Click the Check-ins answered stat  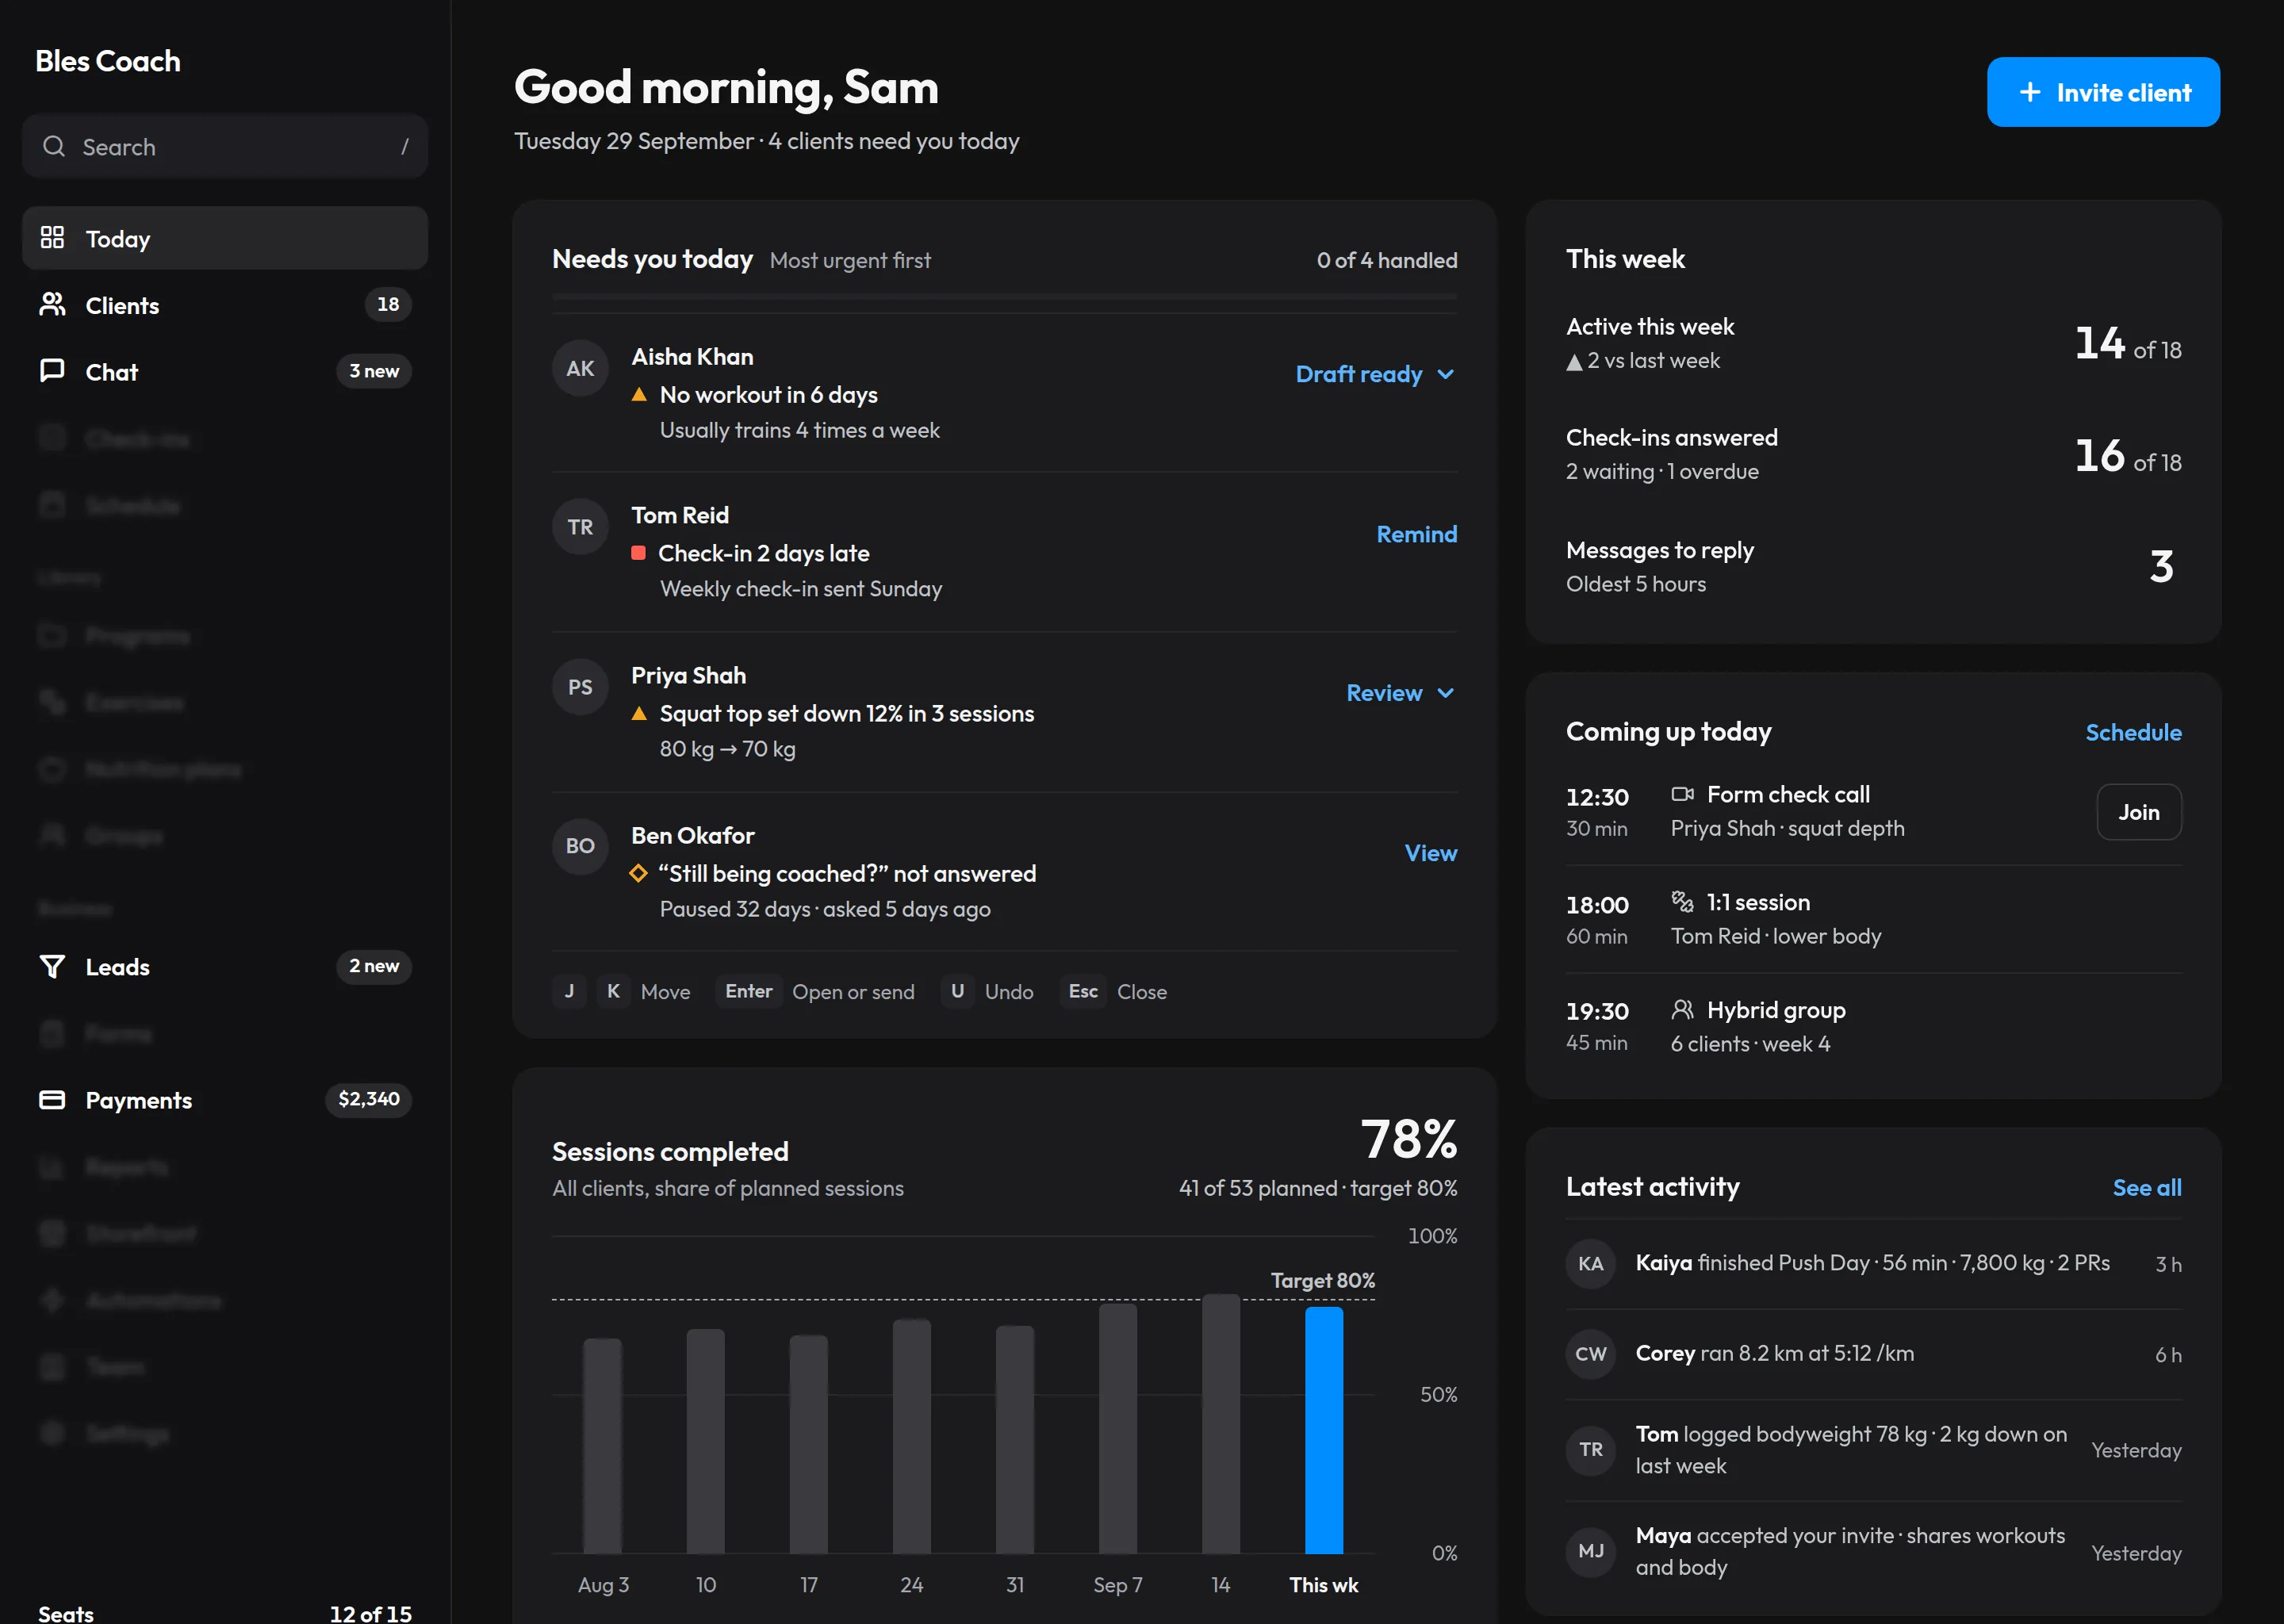click(1873, 455)
